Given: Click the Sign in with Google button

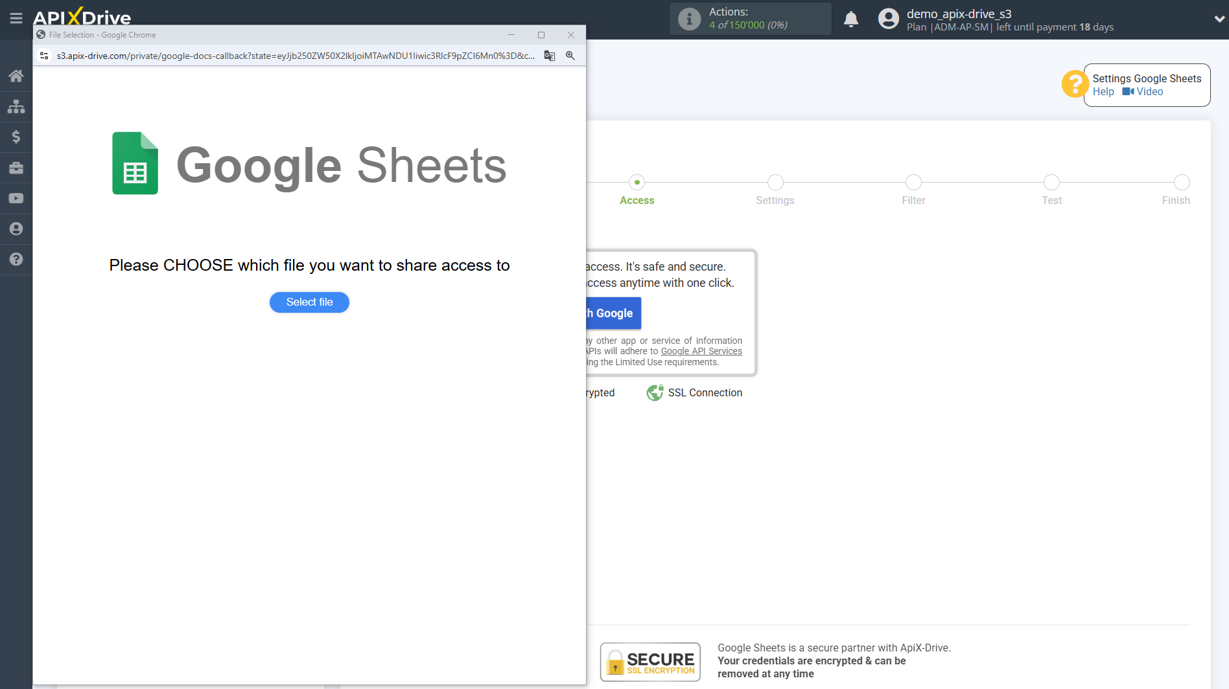Looking at the screenshot, I should tap(613, 313).
